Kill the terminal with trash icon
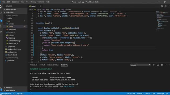This screenshot has height=95, width=170. [x=162, y=65]
